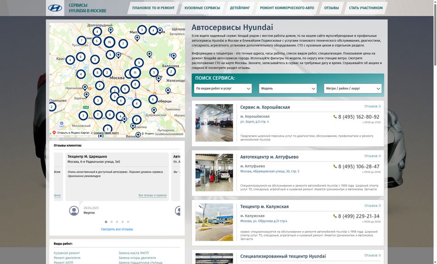Select the first review carousel dot

point(106,222)
